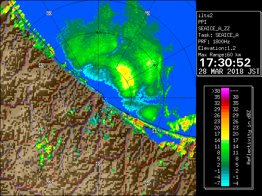Click the '40' ring label due south of center

[x=98, y=163]
